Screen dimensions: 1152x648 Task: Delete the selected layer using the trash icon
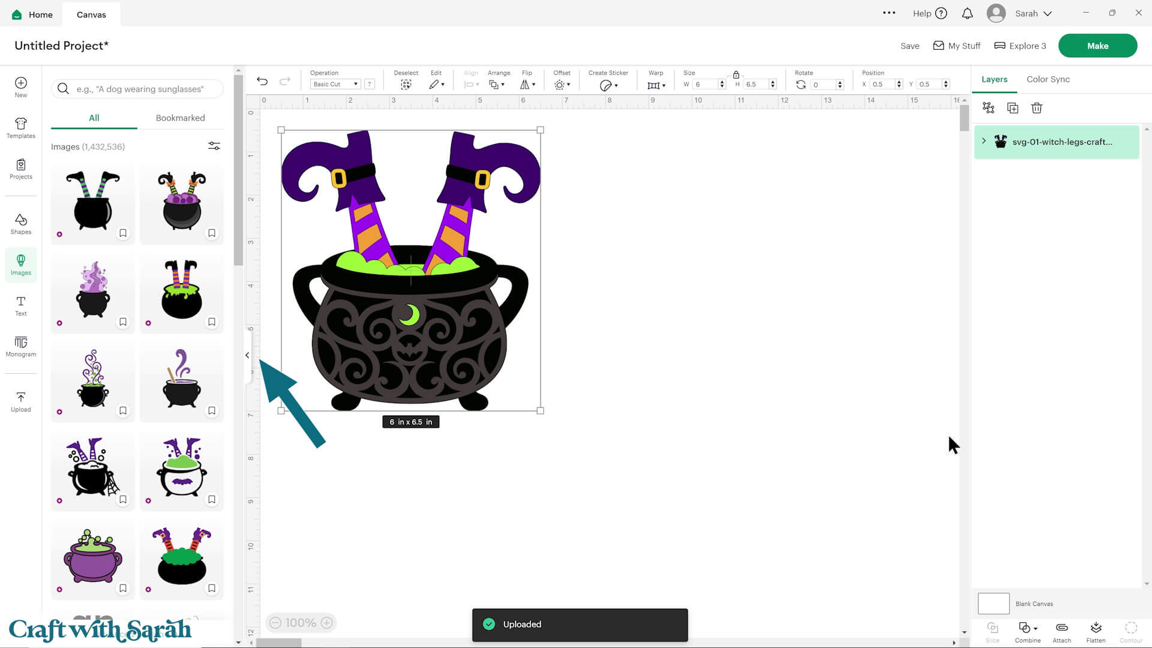(x=1036, y=108)
